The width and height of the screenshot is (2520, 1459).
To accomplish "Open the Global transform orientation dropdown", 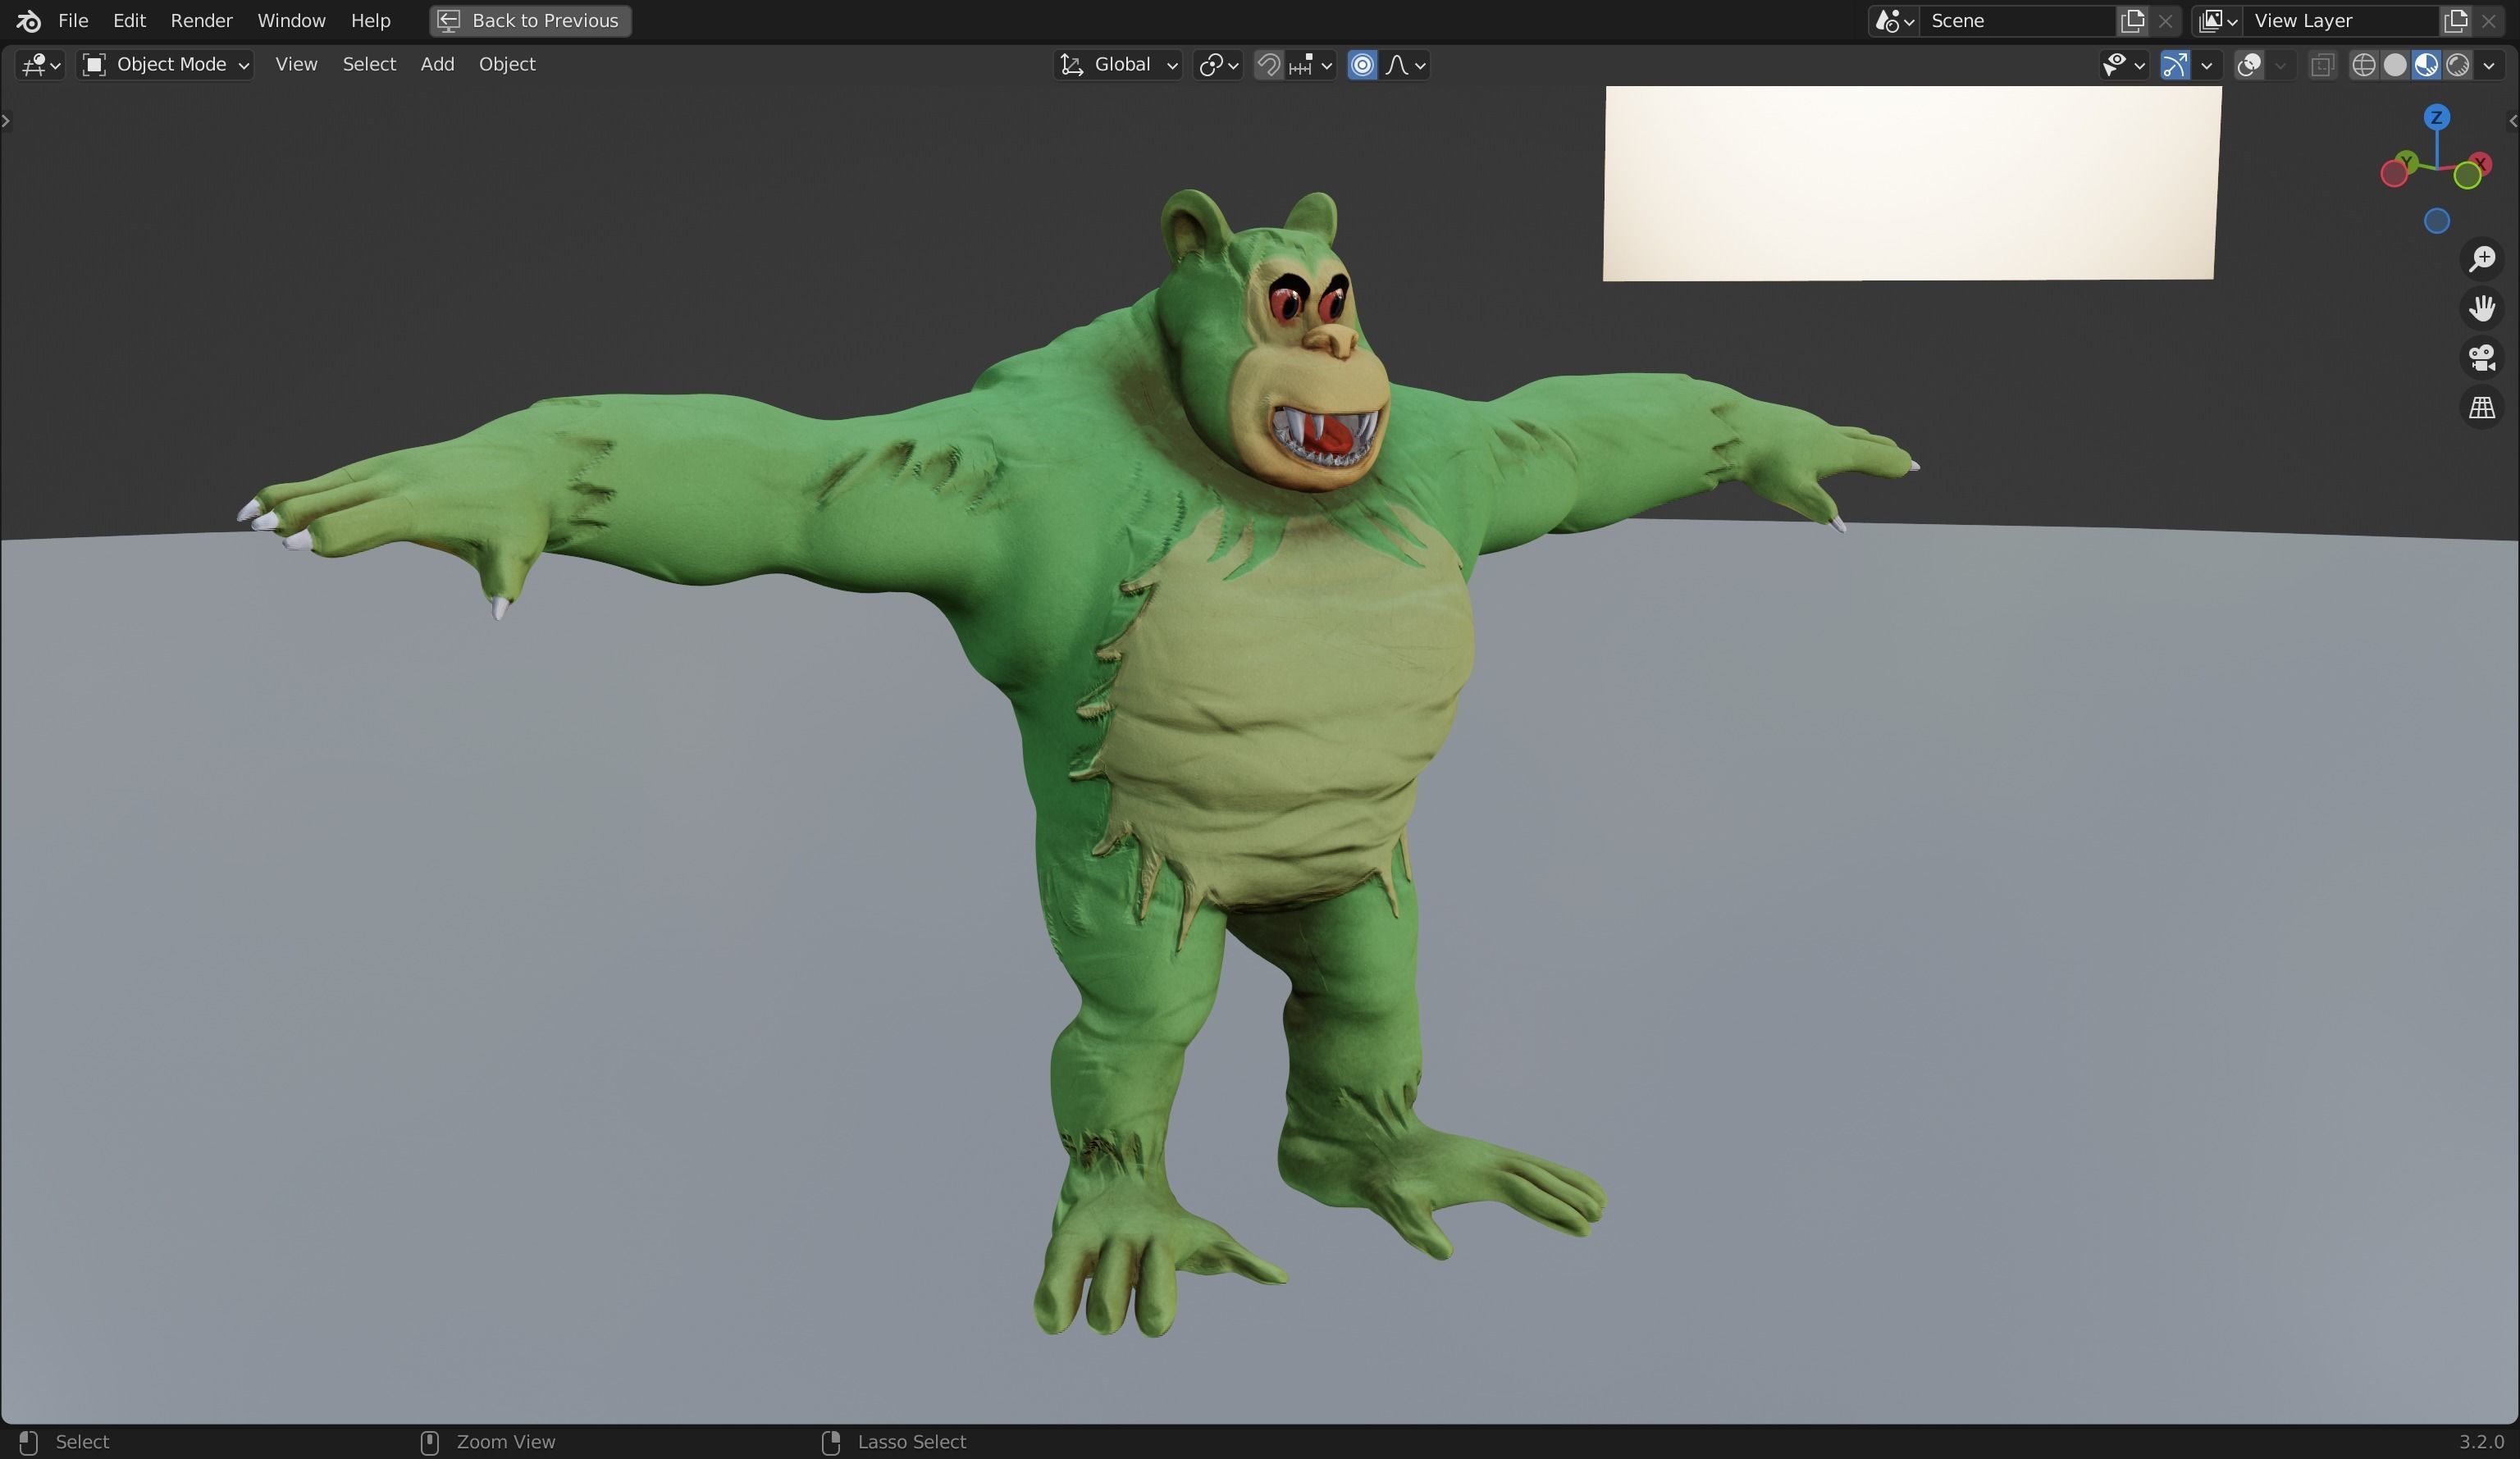I will click(1118, 64).
